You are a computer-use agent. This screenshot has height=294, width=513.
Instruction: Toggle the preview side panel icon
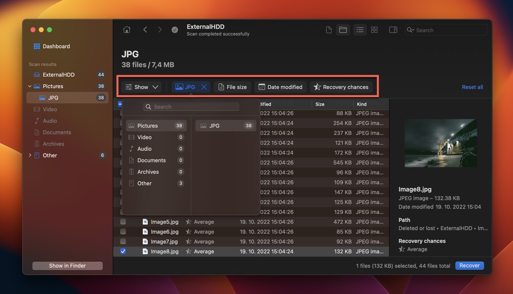(x=393, y=30)
